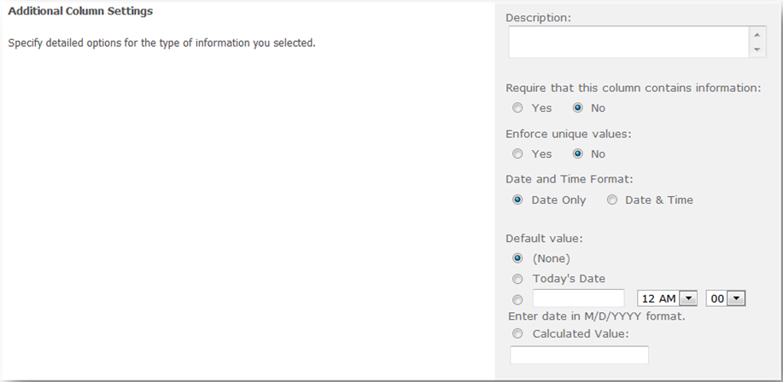Screen dimensions: 783x382
Task: Choose the Date Only format option
Action: [x=517, y=200]
